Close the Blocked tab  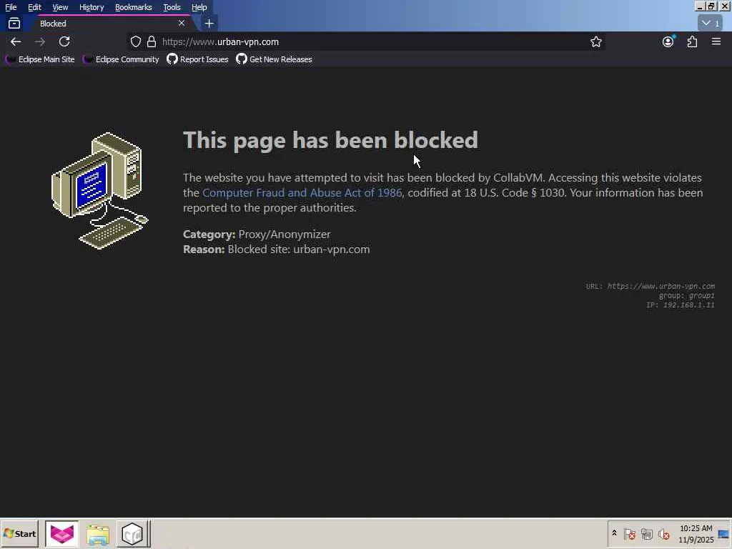181,23
